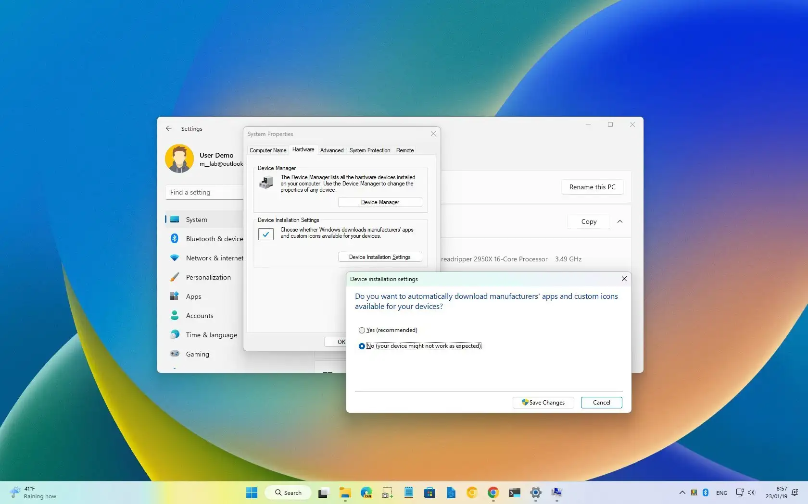
Task: Open Network & internet settings icon
Action: 175,258
